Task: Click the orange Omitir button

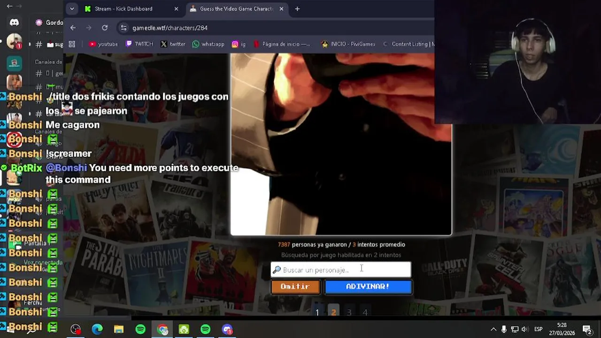Action: point(295,286)
